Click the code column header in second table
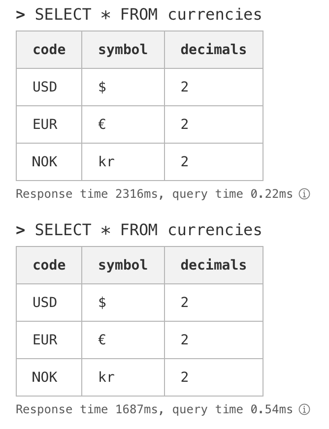 (x=49, y=265)
